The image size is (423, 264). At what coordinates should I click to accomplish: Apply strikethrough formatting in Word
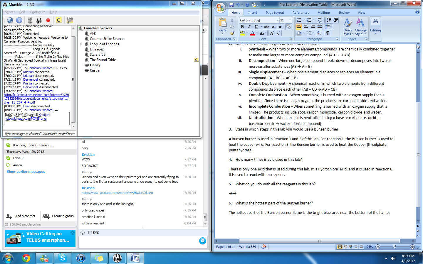point(266,27)
